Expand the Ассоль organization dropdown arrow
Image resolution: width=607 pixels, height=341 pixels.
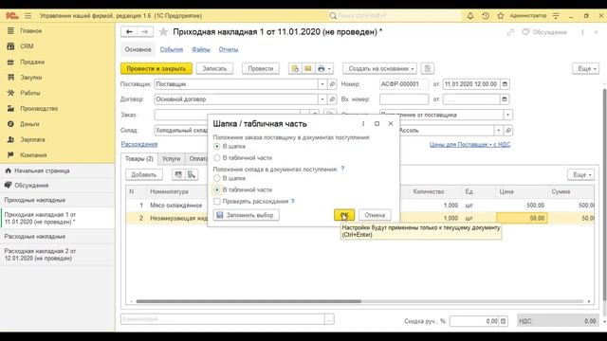(x=499, y=131)
